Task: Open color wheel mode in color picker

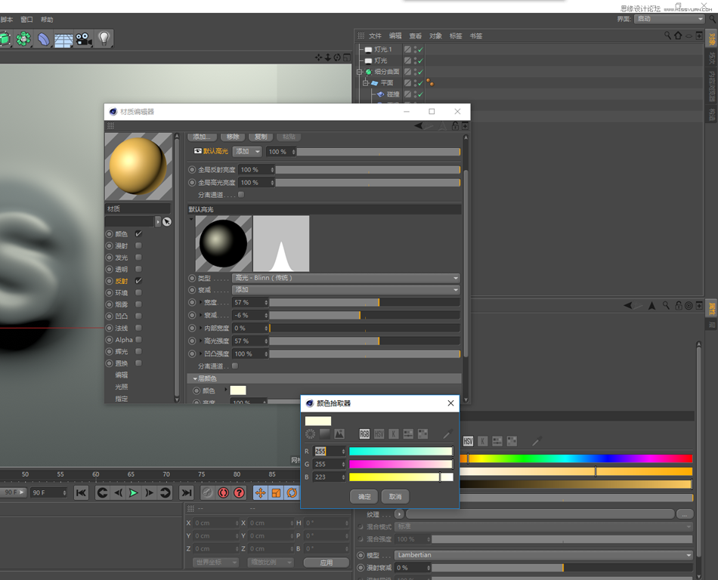Action: tap(311, 433)
